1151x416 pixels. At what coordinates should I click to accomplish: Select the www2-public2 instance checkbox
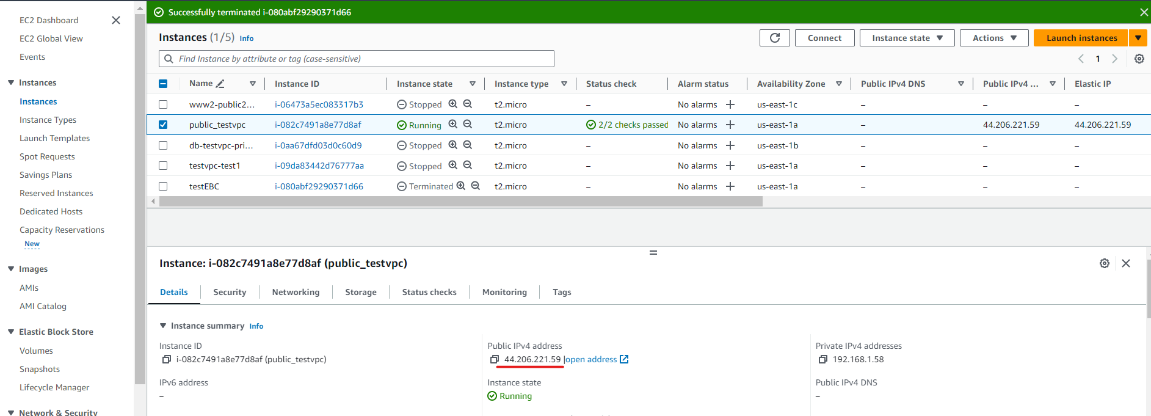tap(163, 104)
